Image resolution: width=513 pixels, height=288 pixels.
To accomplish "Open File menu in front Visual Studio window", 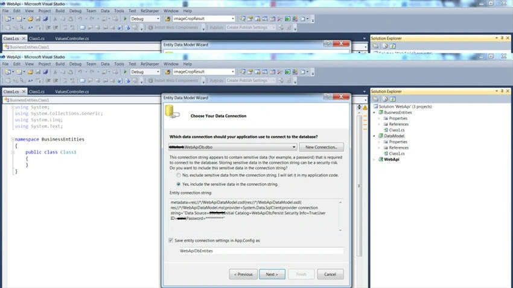I will [x=5, y=64].
